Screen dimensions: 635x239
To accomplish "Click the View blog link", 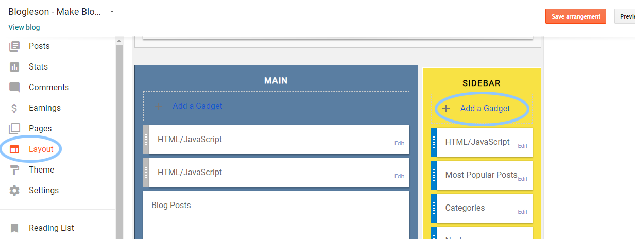I will 24,27.
